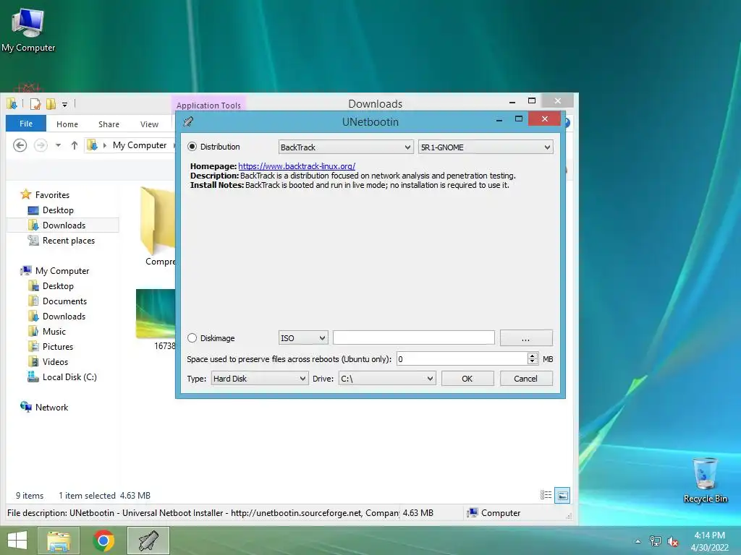Screen dimensions: 741x555
Task: Click OK in UNetbootin
Action: click(467, 379)
